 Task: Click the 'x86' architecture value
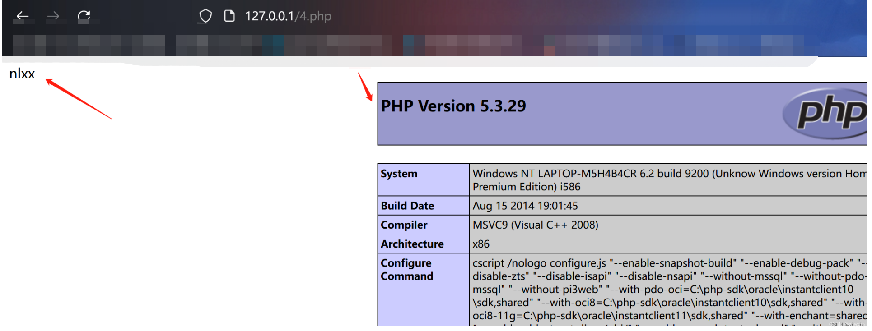click(481, 244)
